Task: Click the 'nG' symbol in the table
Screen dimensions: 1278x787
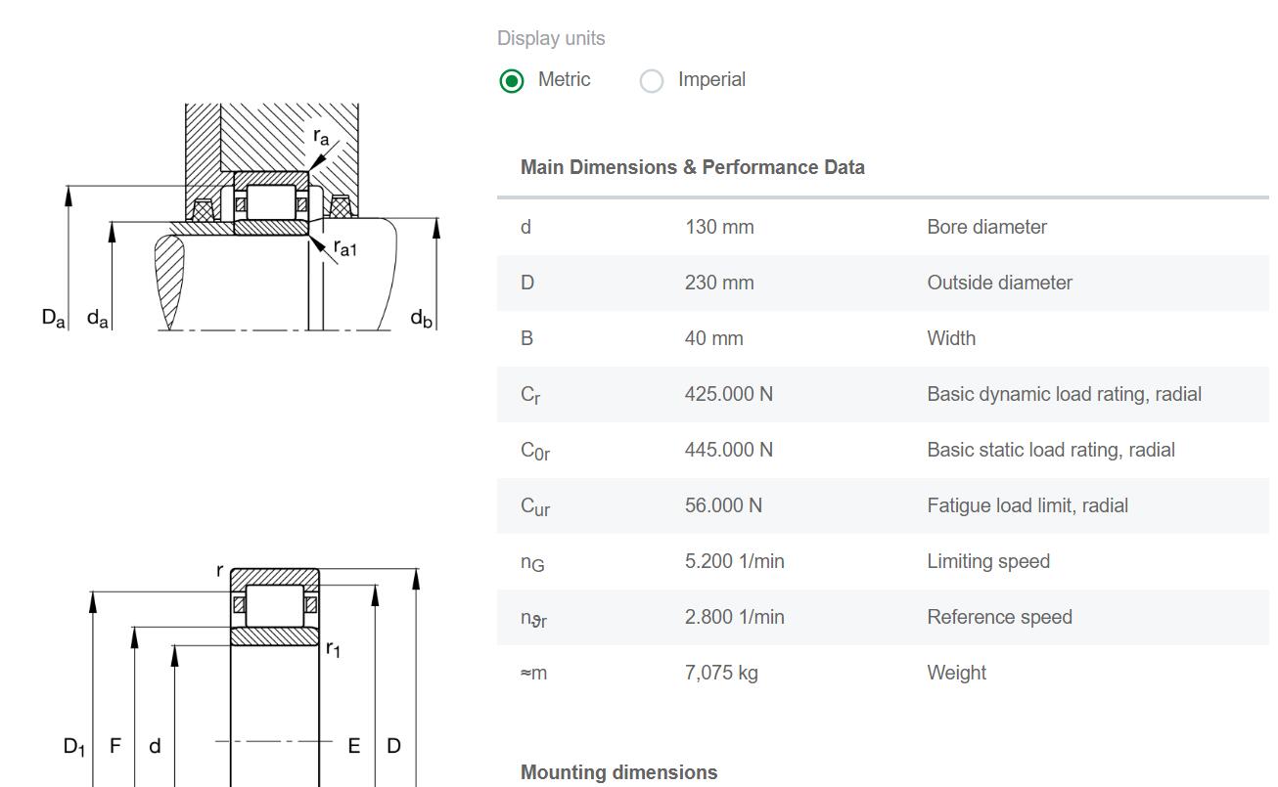Action: [532, 562]
